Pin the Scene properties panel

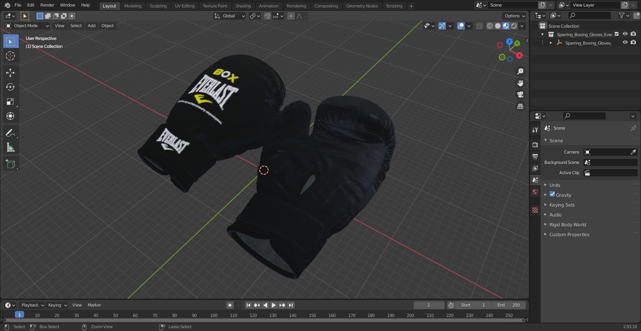(633, 128)
